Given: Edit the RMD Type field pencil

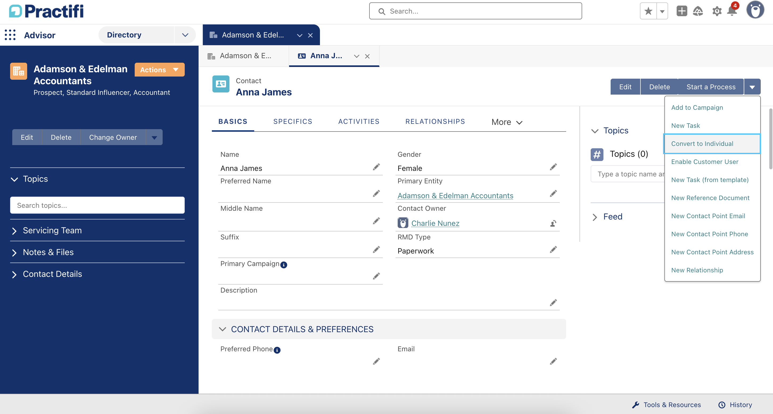Looking at the screenshot, I should click(553, 250).
